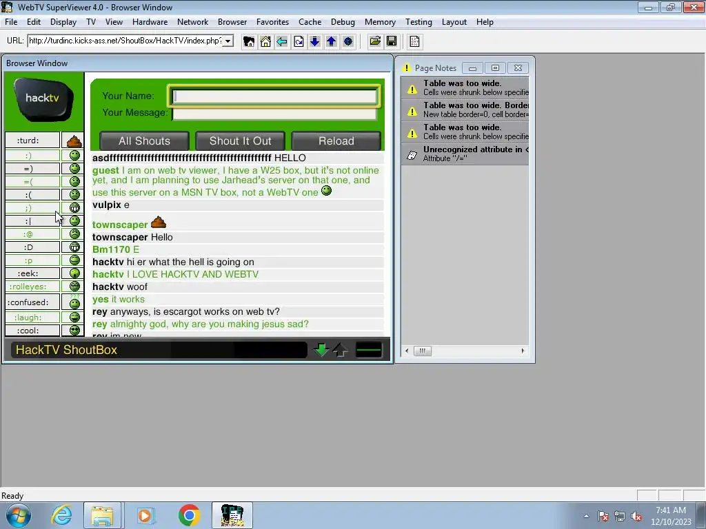The image size is (706, 529).
Task: Launch Internet Explorer from taskbar
Action: tap(61, 515)
